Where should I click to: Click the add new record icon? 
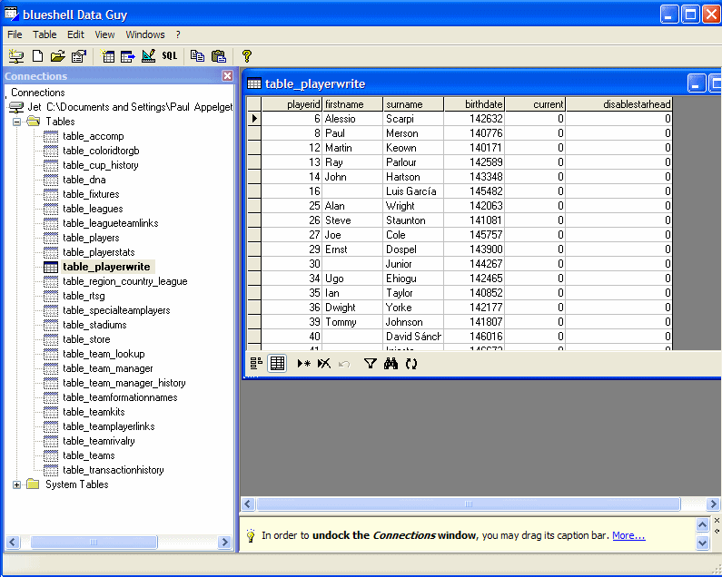pyautogui.click(x=303, y=364)
